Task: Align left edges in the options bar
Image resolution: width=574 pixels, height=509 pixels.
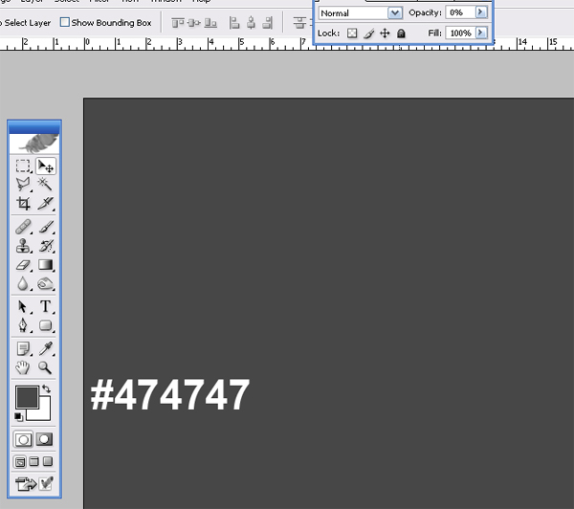Action: [x=234, y=23]
